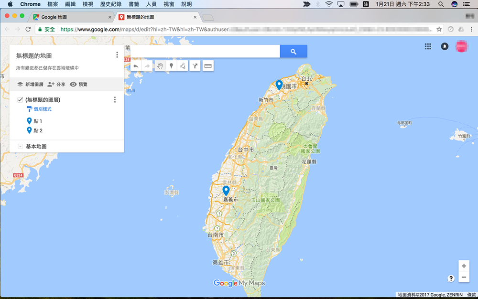
Task: Click the Chrome forward arrow
Action: [x=18, y=29]
